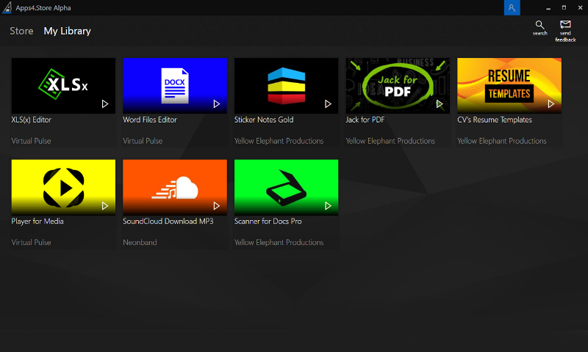Close the Apps4.Store Alpha window

[x=580, y=7]
